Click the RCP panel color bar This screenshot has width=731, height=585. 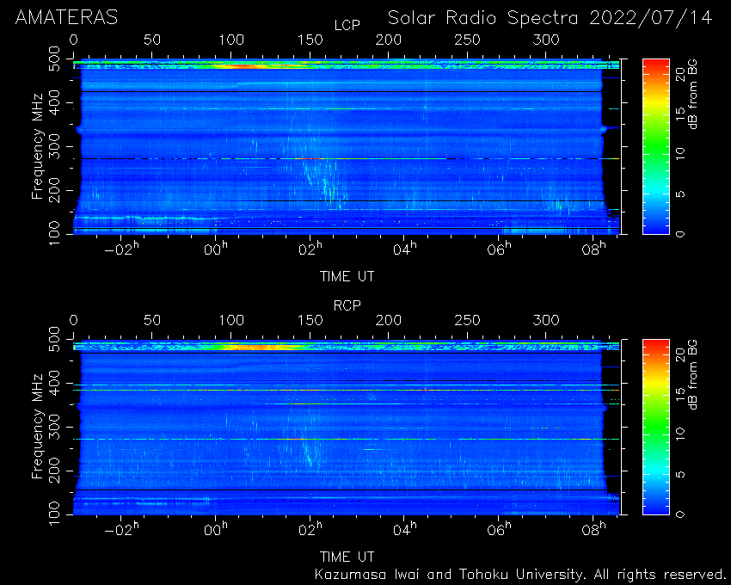tap(656, 427)
